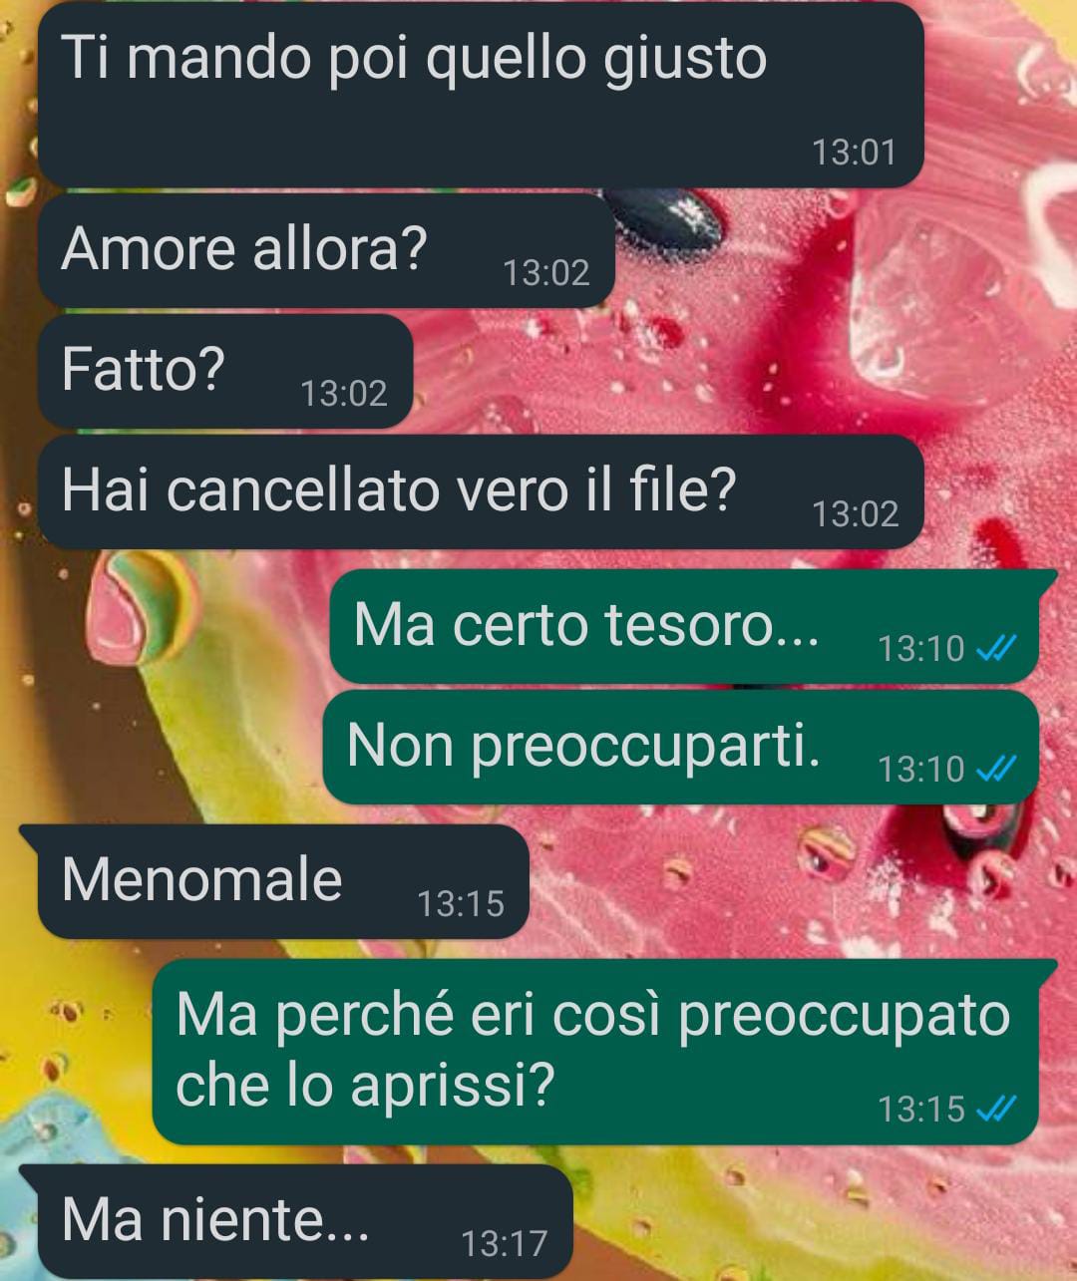This screenshot has height=1281, width=1077.
Task: Select the 'Hai cancellato vero il file?' message
Action: pos(481,491)
